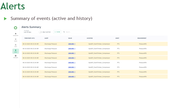
Task: Open the Time Range dropdown
Action: tap(30, 32)
